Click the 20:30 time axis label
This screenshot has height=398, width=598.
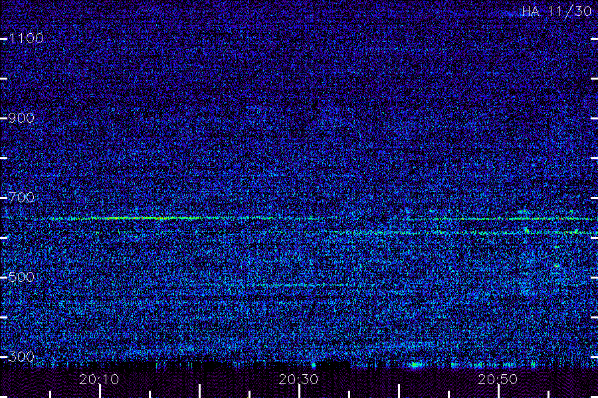pyautogui.click(x=298, y=379)
